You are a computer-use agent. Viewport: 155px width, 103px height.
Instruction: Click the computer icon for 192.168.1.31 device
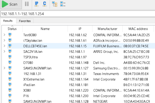point(10,73)
